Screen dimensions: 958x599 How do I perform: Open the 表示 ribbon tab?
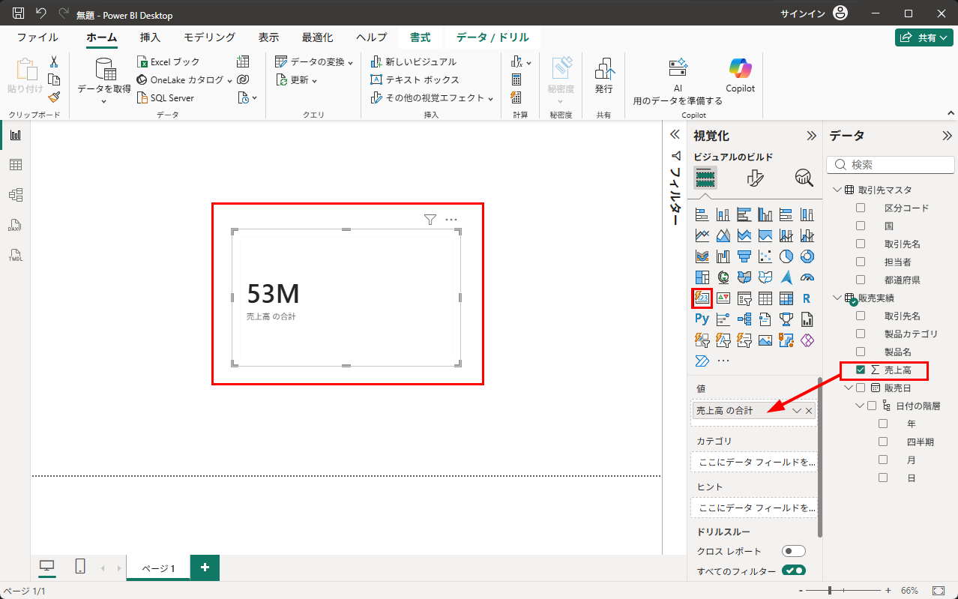(268, 37)
